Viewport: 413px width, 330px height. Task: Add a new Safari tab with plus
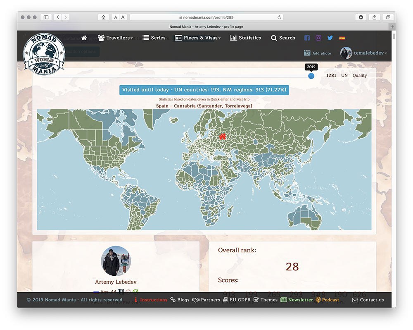click(392, 26)
